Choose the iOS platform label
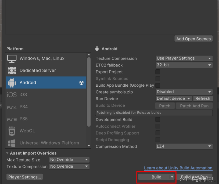This screenshot has height=184, width=219. (23, 94)
